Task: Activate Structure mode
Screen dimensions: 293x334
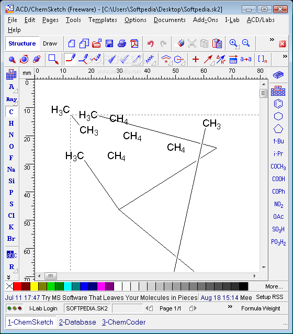Action: point(22,43)
